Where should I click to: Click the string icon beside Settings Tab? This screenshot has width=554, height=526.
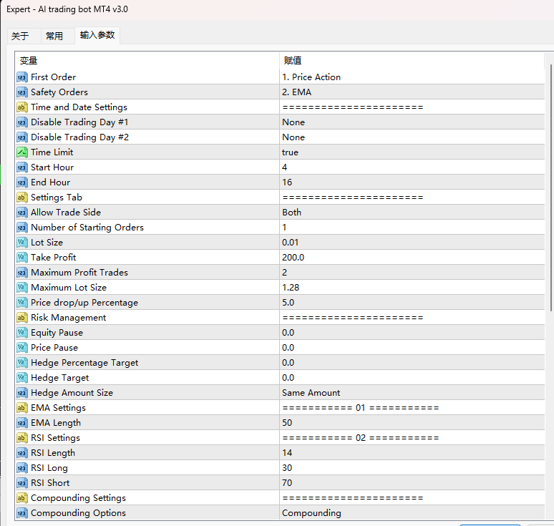tap(22, 197)
